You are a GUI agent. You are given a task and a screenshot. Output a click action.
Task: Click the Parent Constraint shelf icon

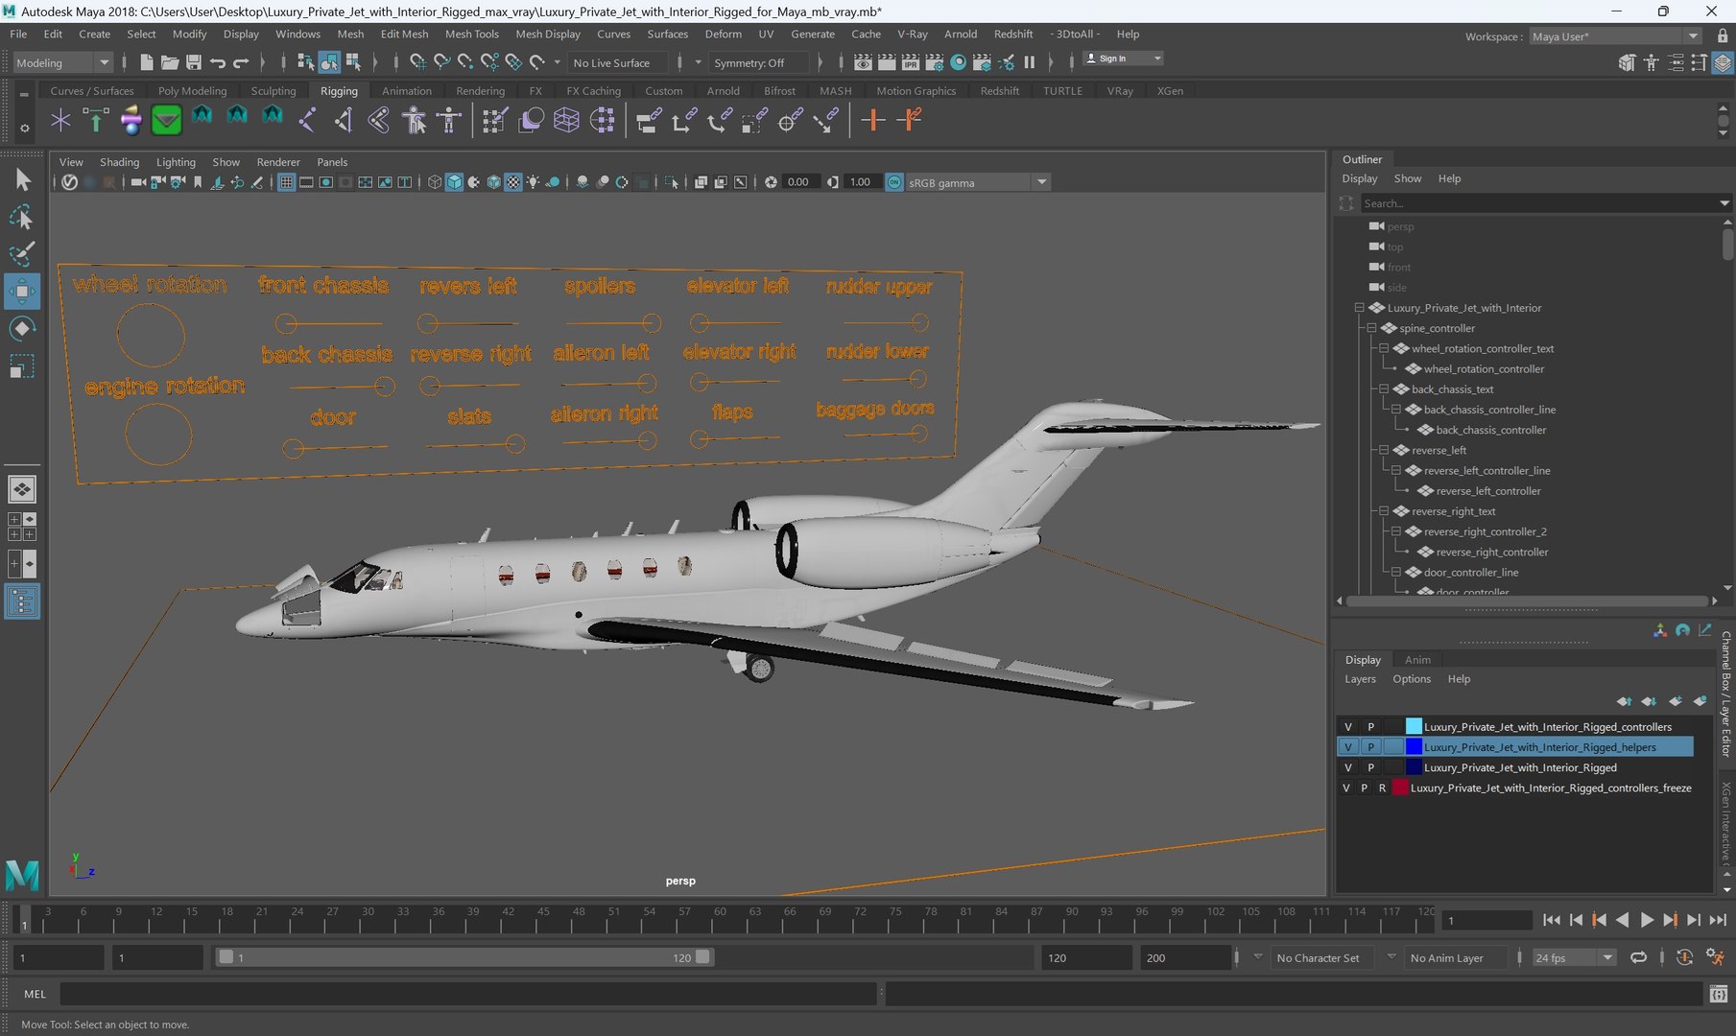click(647, 120)
